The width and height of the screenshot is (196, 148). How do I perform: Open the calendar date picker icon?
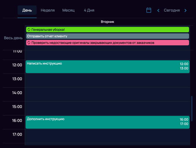(x=149, y=10)
